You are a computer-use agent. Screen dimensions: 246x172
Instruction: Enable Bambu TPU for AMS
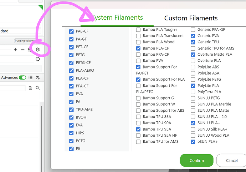(138, 142)
